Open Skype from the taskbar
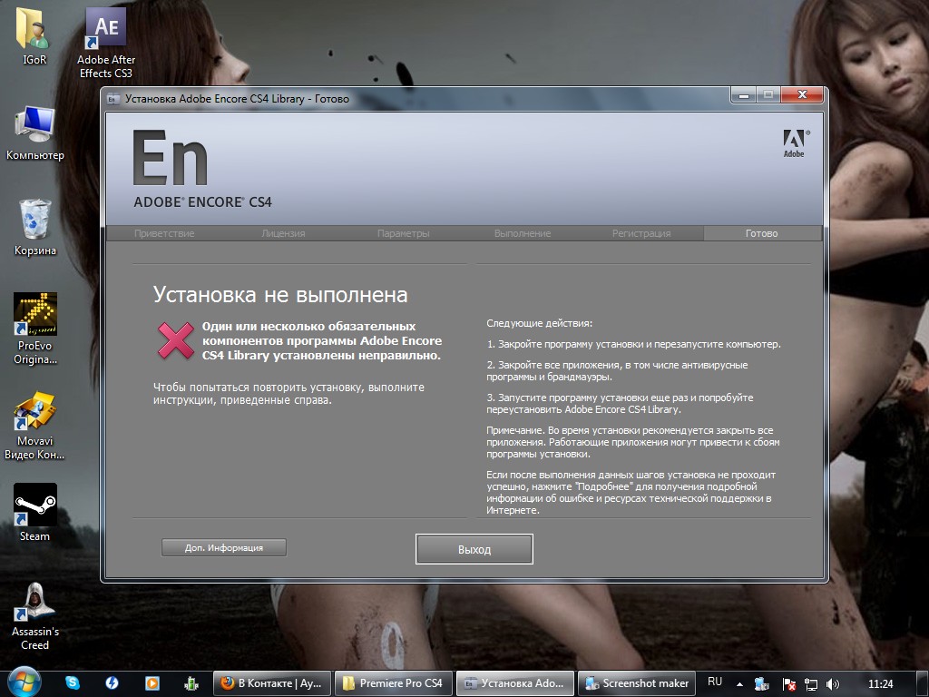 pyautogui.click(x=73, y=682)
